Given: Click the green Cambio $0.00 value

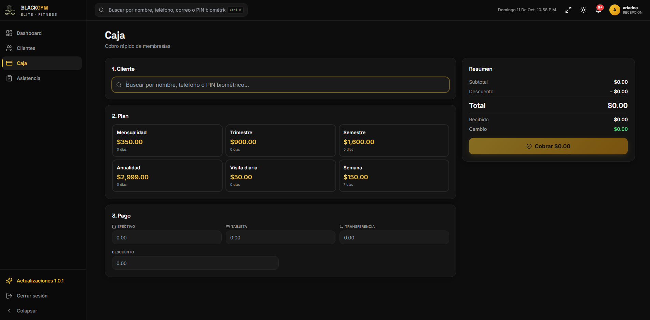Looking at the screenshot, I should (x=621, y=129).
